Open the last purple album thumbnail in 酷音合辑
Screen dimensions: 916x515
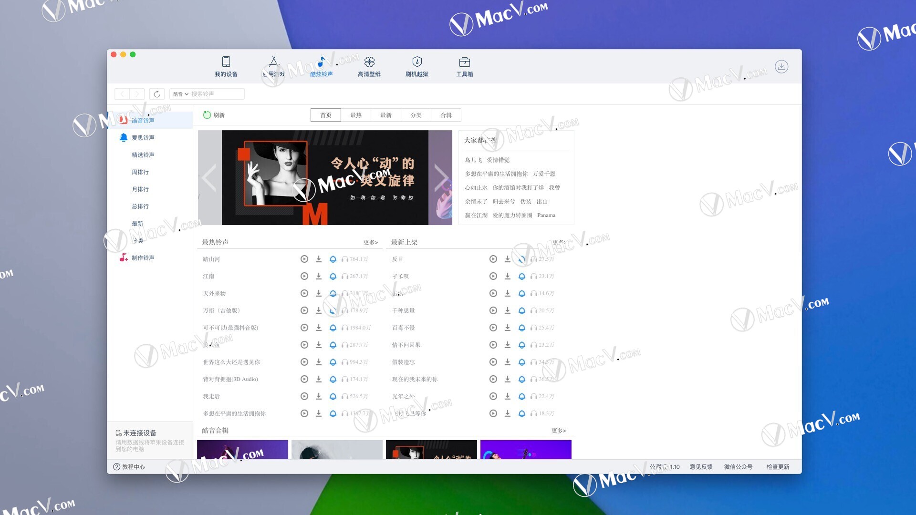526,450
